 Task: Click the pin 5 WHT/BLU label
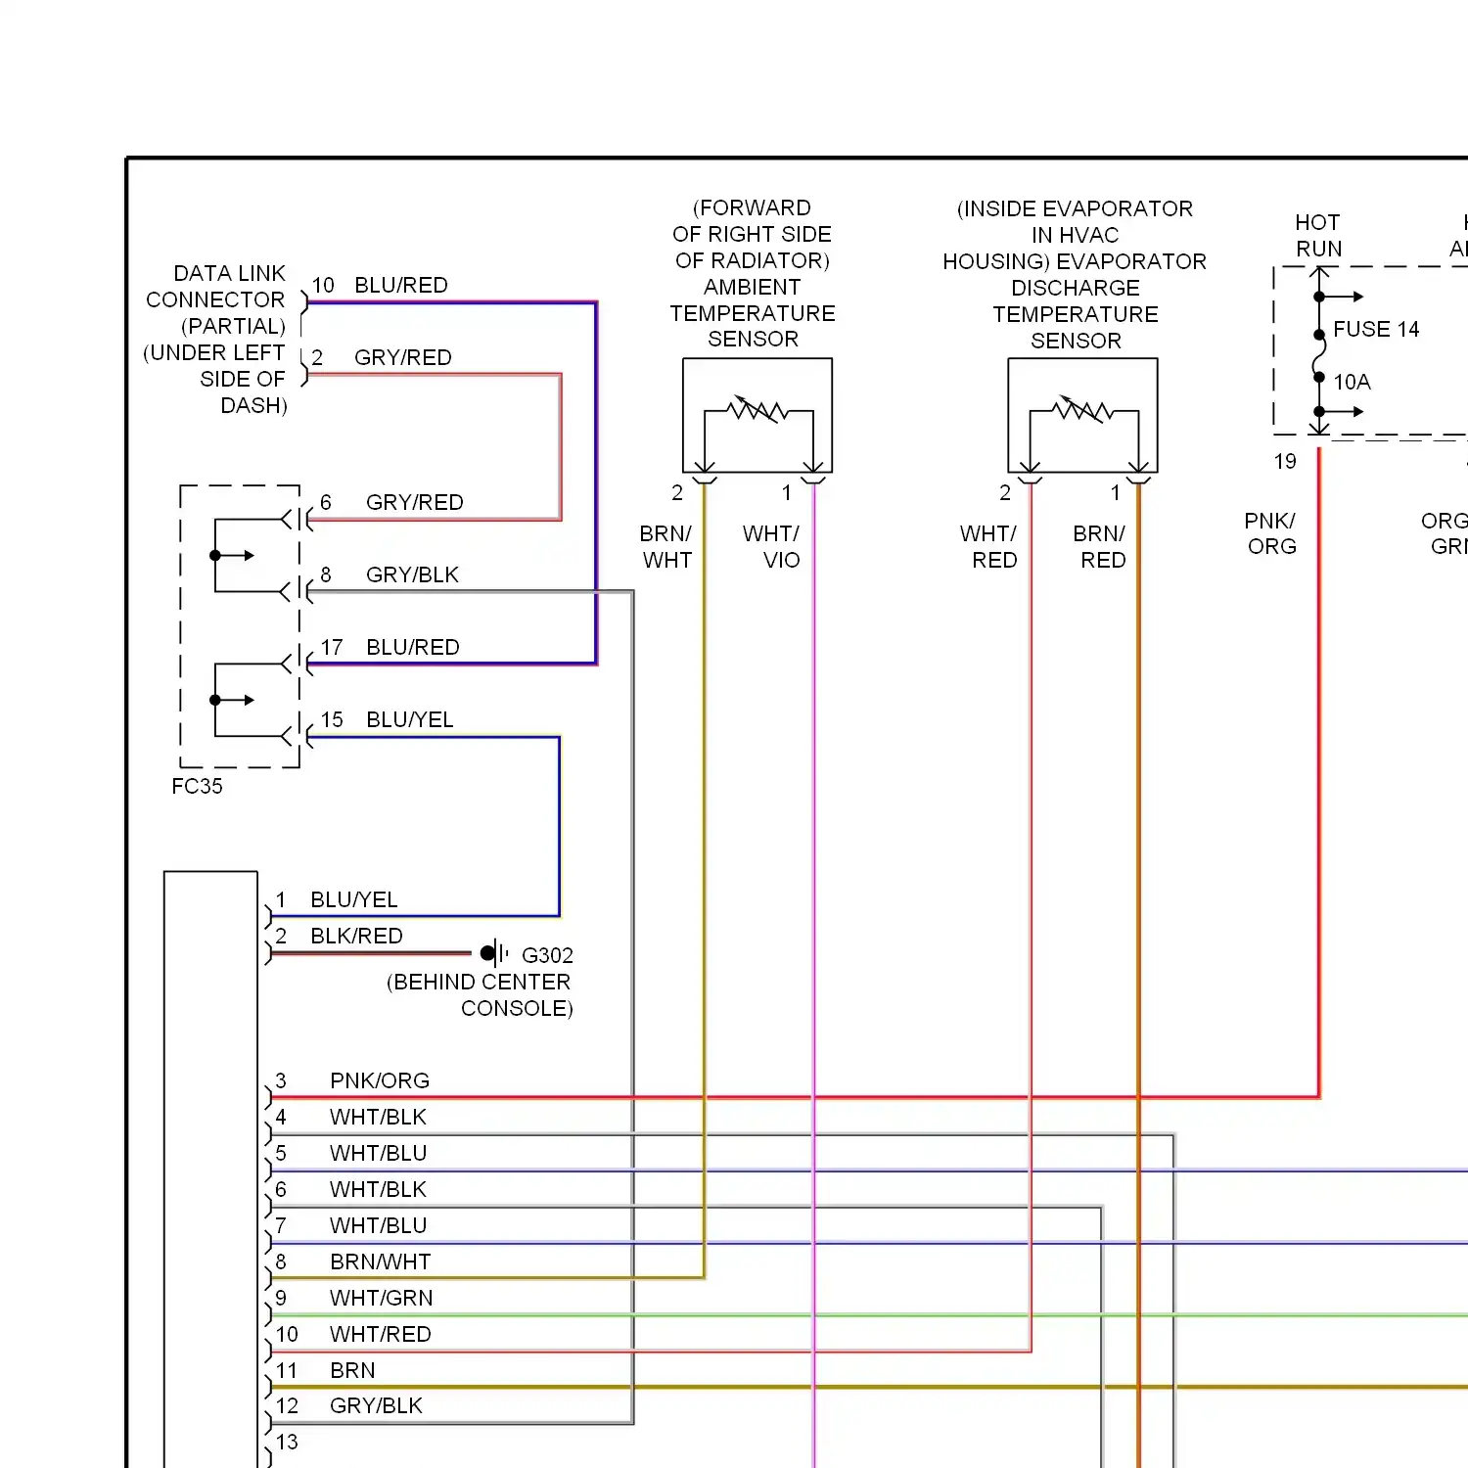pos(351,1153)
